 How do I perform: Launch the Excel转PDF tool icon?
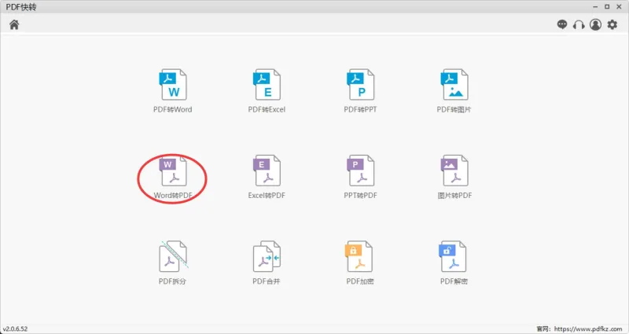[x=267, y=171]
